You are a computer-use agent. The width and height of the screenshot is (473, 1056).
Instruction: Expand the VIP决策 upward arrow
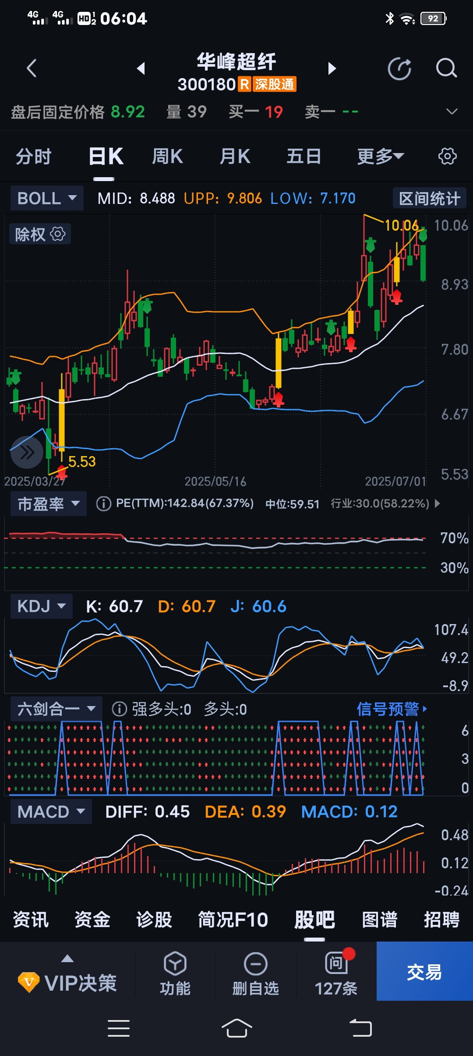pos(67,959)
